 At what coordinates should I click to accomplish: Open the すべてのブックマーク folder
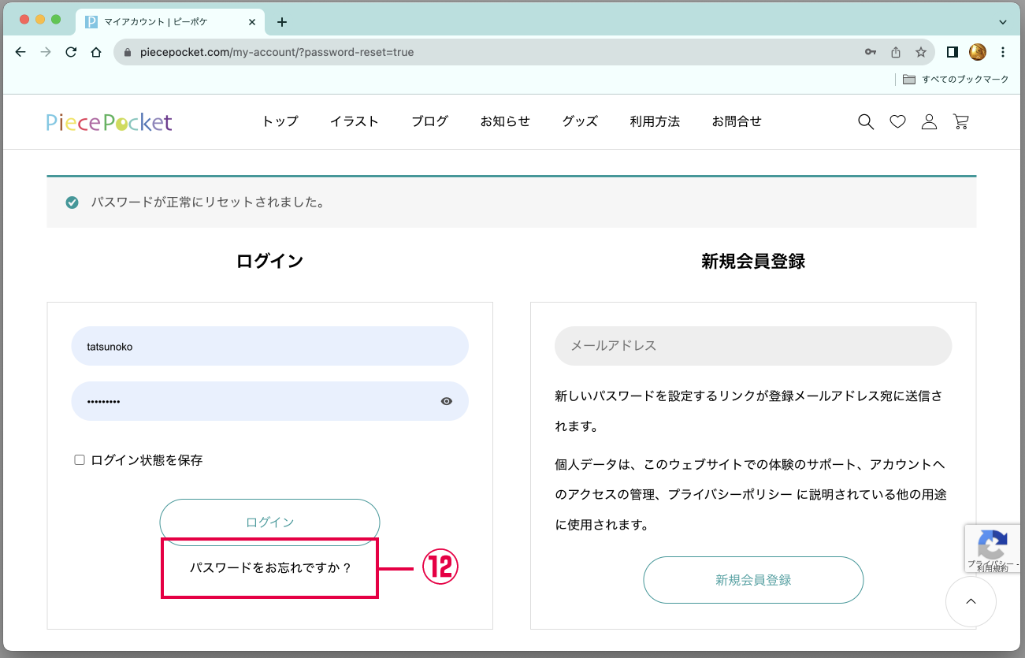point(956,80)
